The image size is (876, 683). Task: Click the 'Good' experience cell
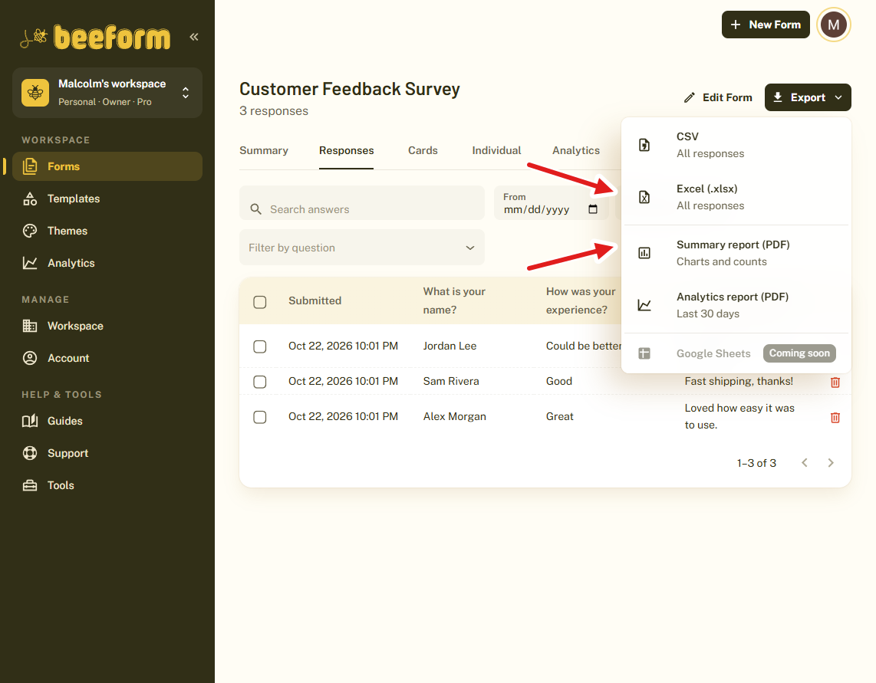coord(559,382)
